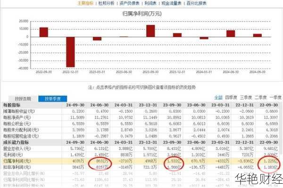Switch to 按报告期 view
The height and width of the screenshot is (188, 283).
[x=23, y=99]
